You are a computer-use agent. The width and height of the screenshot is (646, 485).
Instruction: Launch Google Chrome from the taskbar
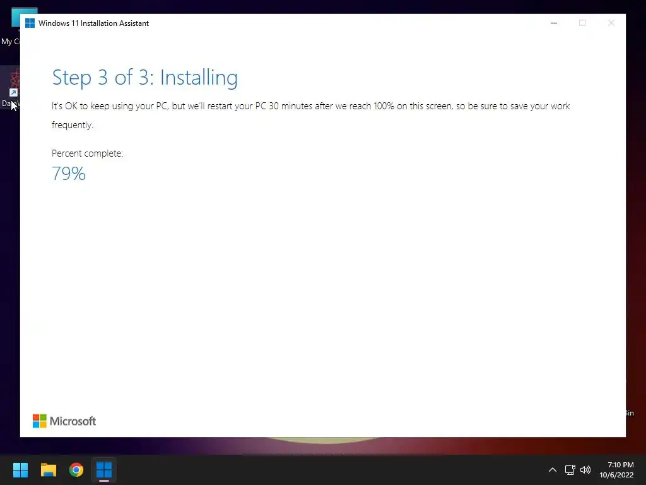tap(76, 470)
